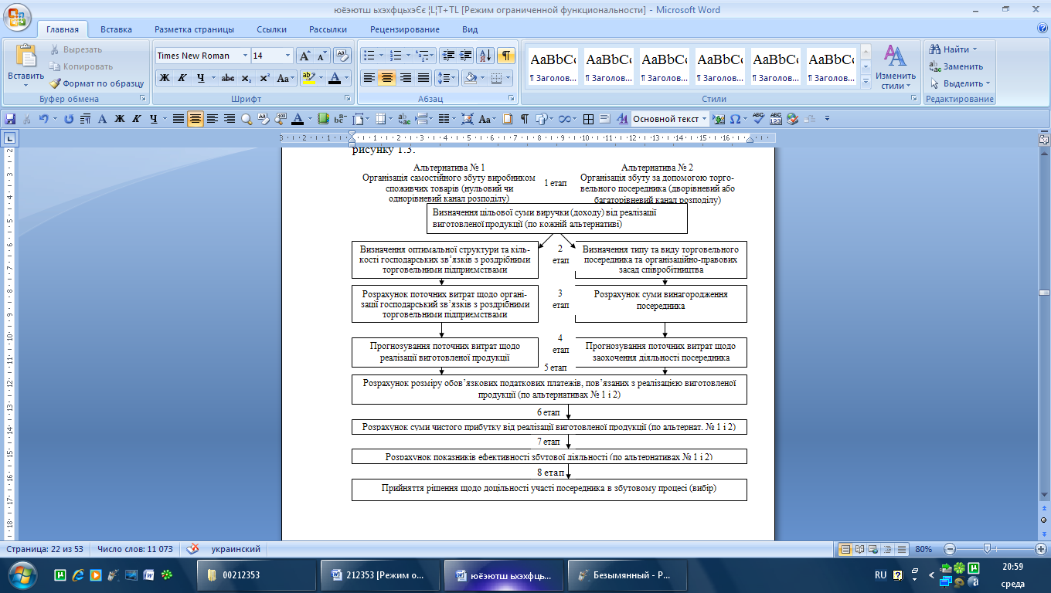
Task: Click the Grow Font icon in the Шрифт group
Action: (x=304, y=56)
